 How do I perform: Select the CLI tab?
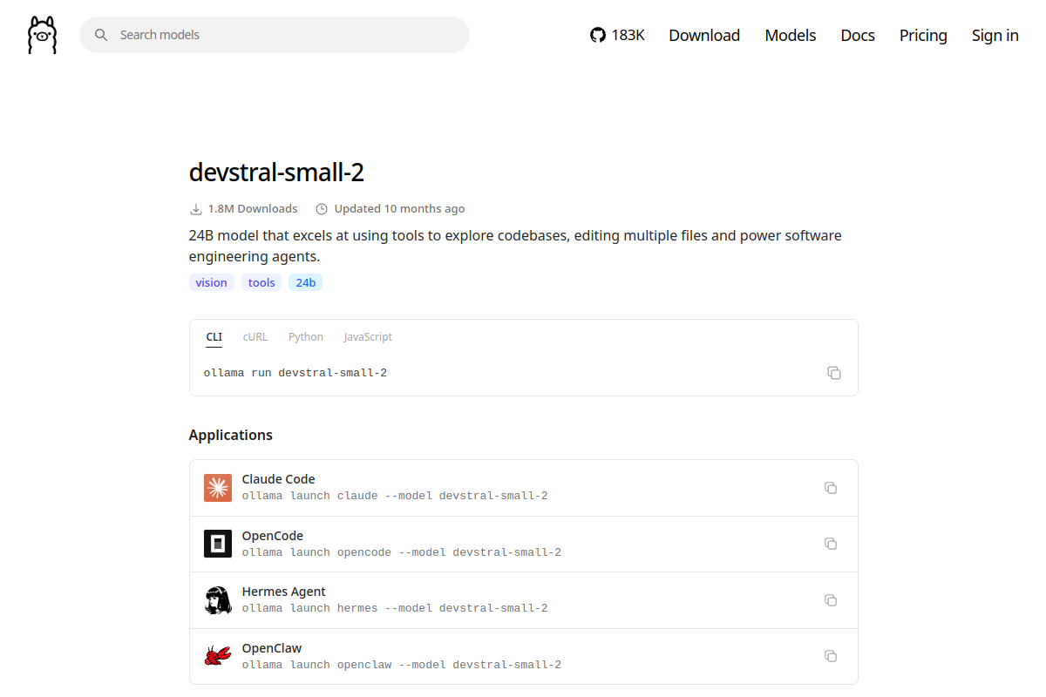[214, 337]
